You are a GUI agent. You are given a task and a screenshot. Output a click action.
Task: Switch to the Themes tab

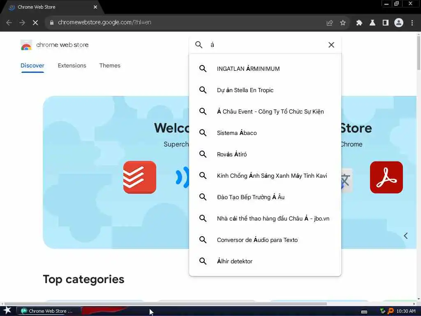click(110, 65)
